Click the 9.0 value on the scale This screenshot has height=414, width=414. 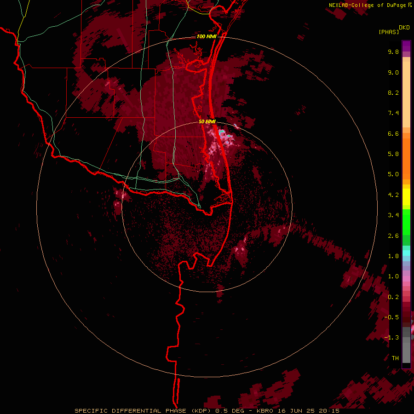[x=393, y=72]
